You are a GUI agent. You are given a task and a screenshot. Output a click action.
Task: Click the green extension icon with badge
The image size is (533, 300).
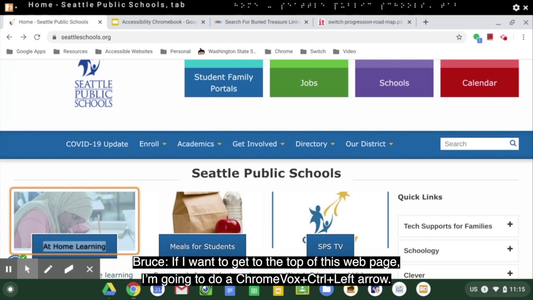[x=477, y=37]
